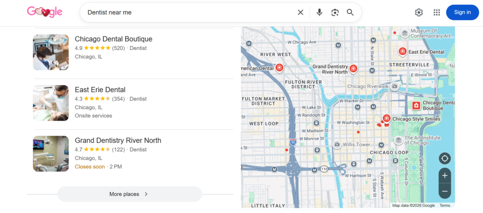
Task: Open Grand Dentistry River North listing
Action: [x=118, y=141]
